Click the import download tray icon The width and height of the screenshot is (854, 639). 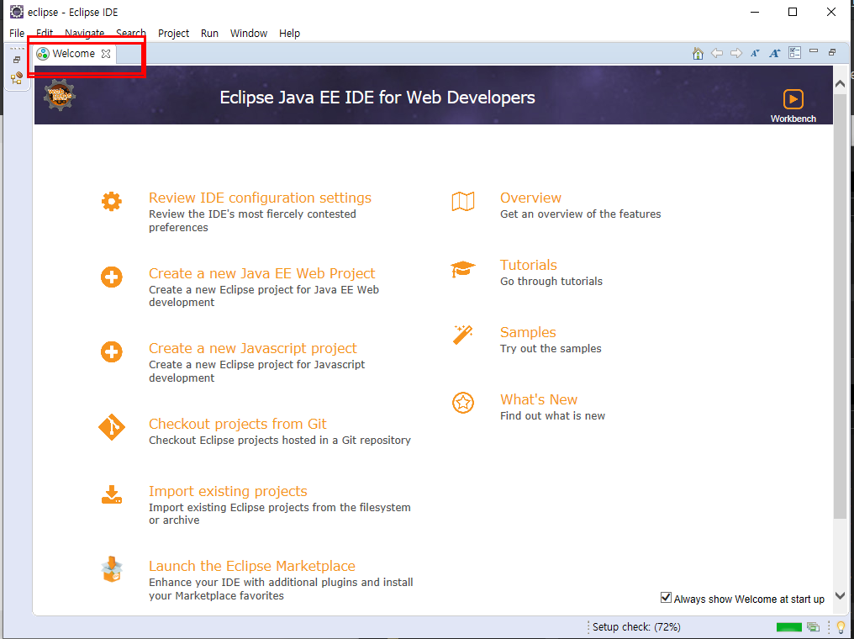pos(112,494)
